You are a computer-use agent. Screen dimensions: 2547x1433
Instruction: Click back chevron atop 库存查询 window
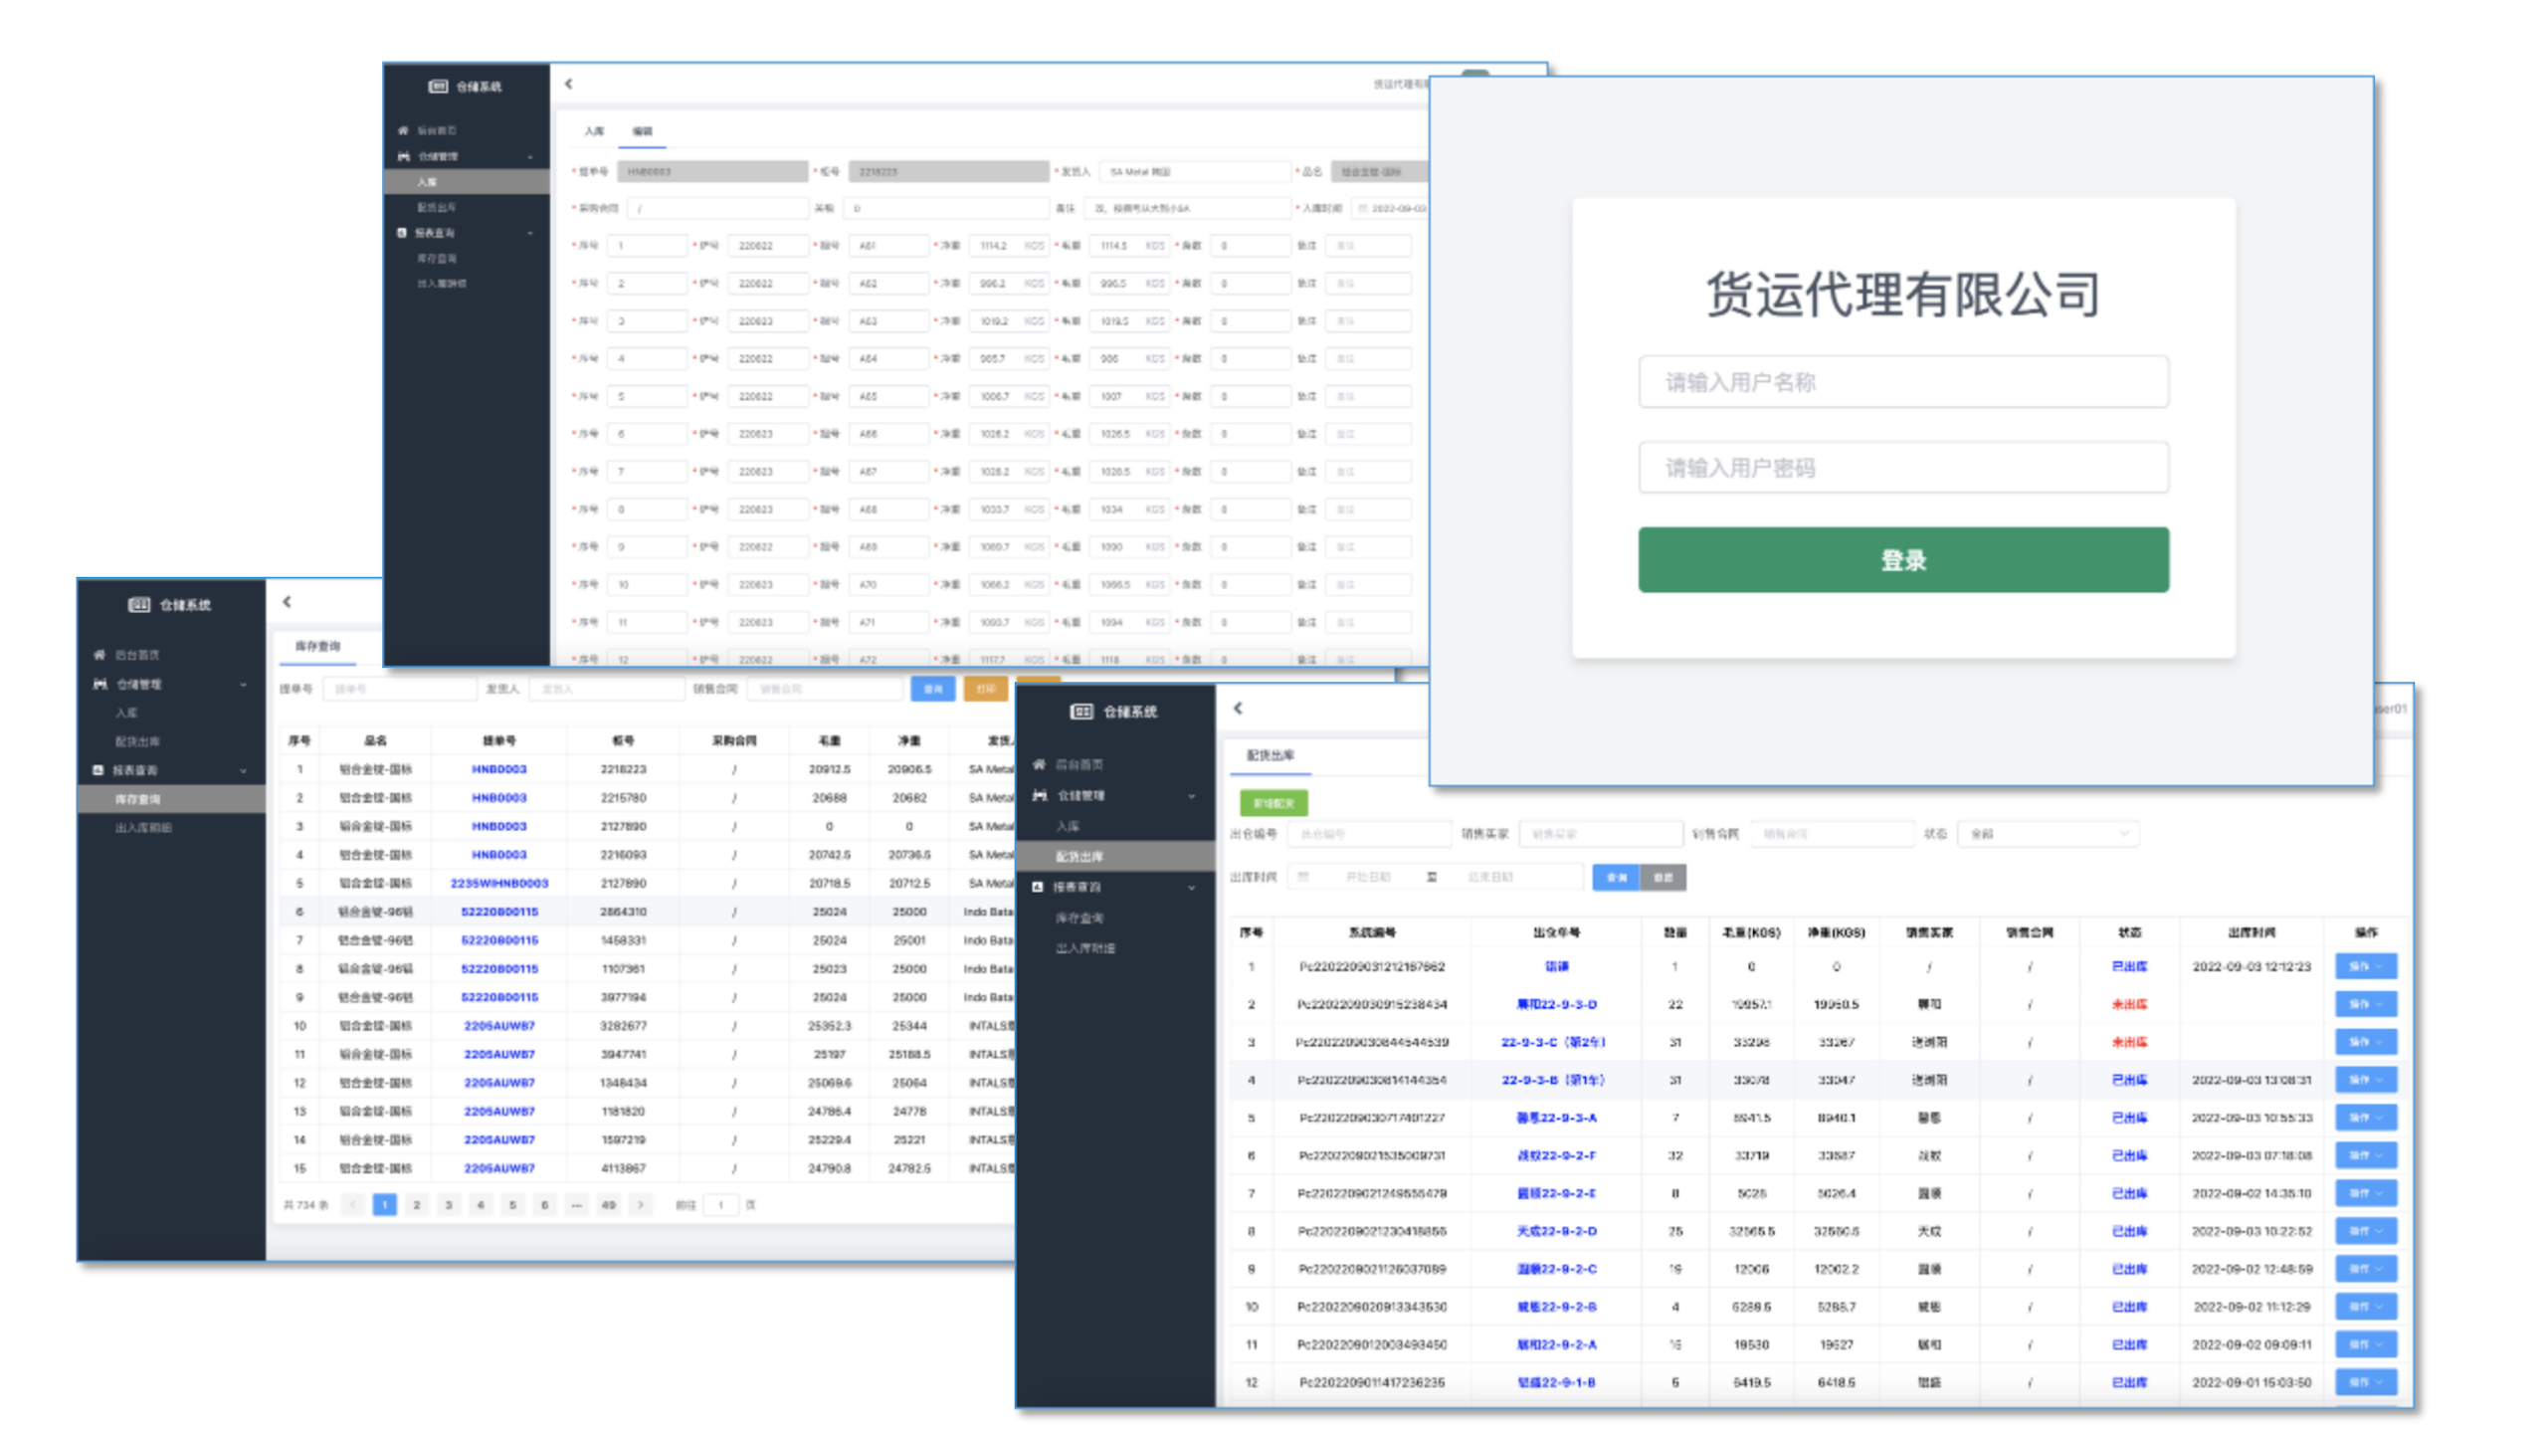pyautogui.click(x=287, y=602)
